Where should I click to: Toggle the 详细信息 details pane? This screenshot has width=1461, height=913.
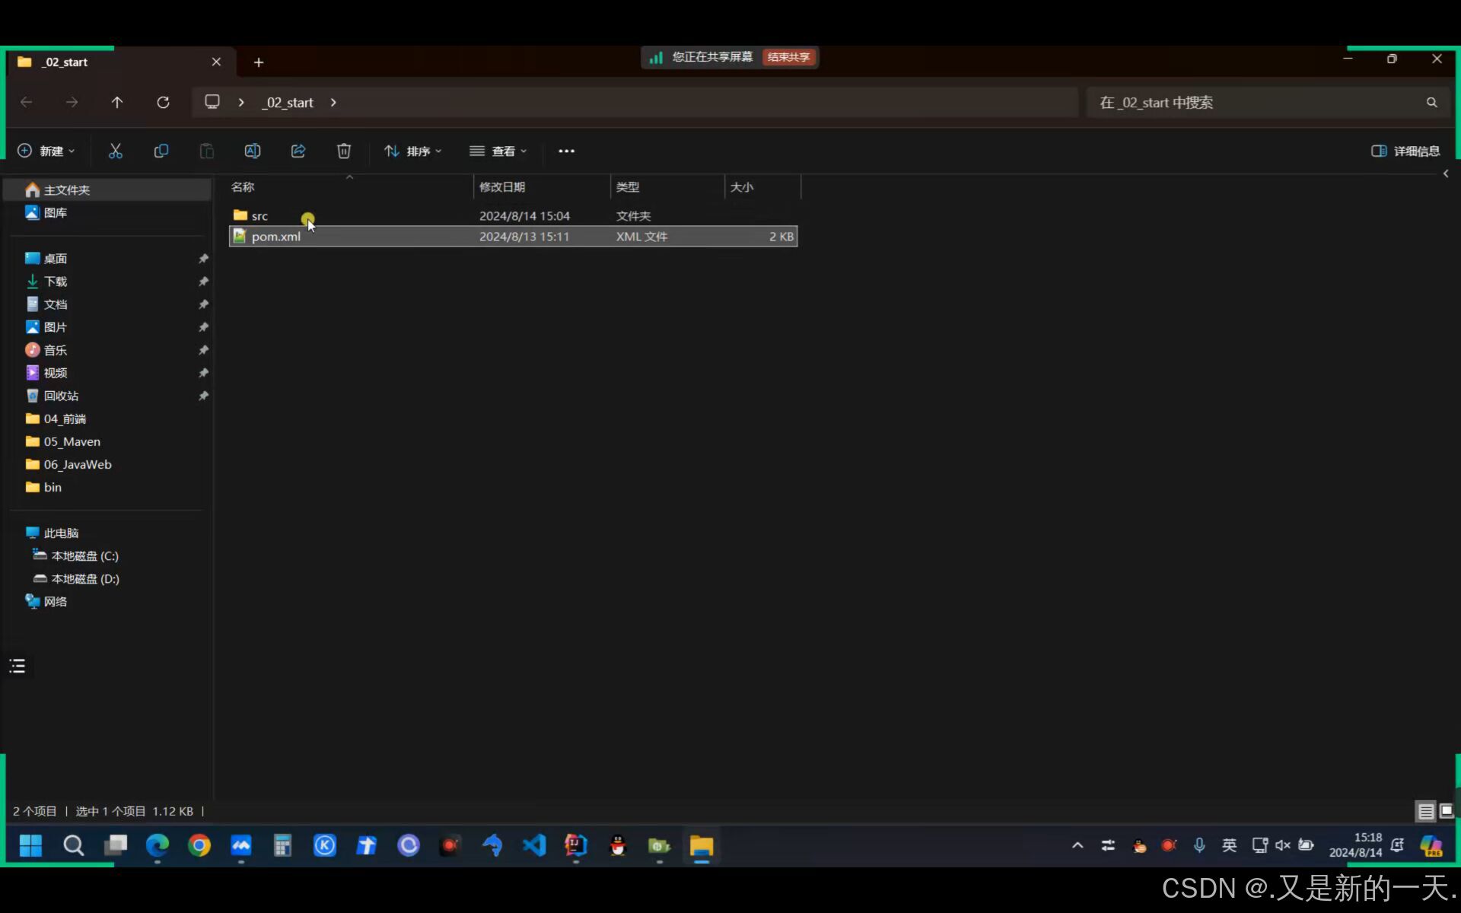[x=1405, y=151]
